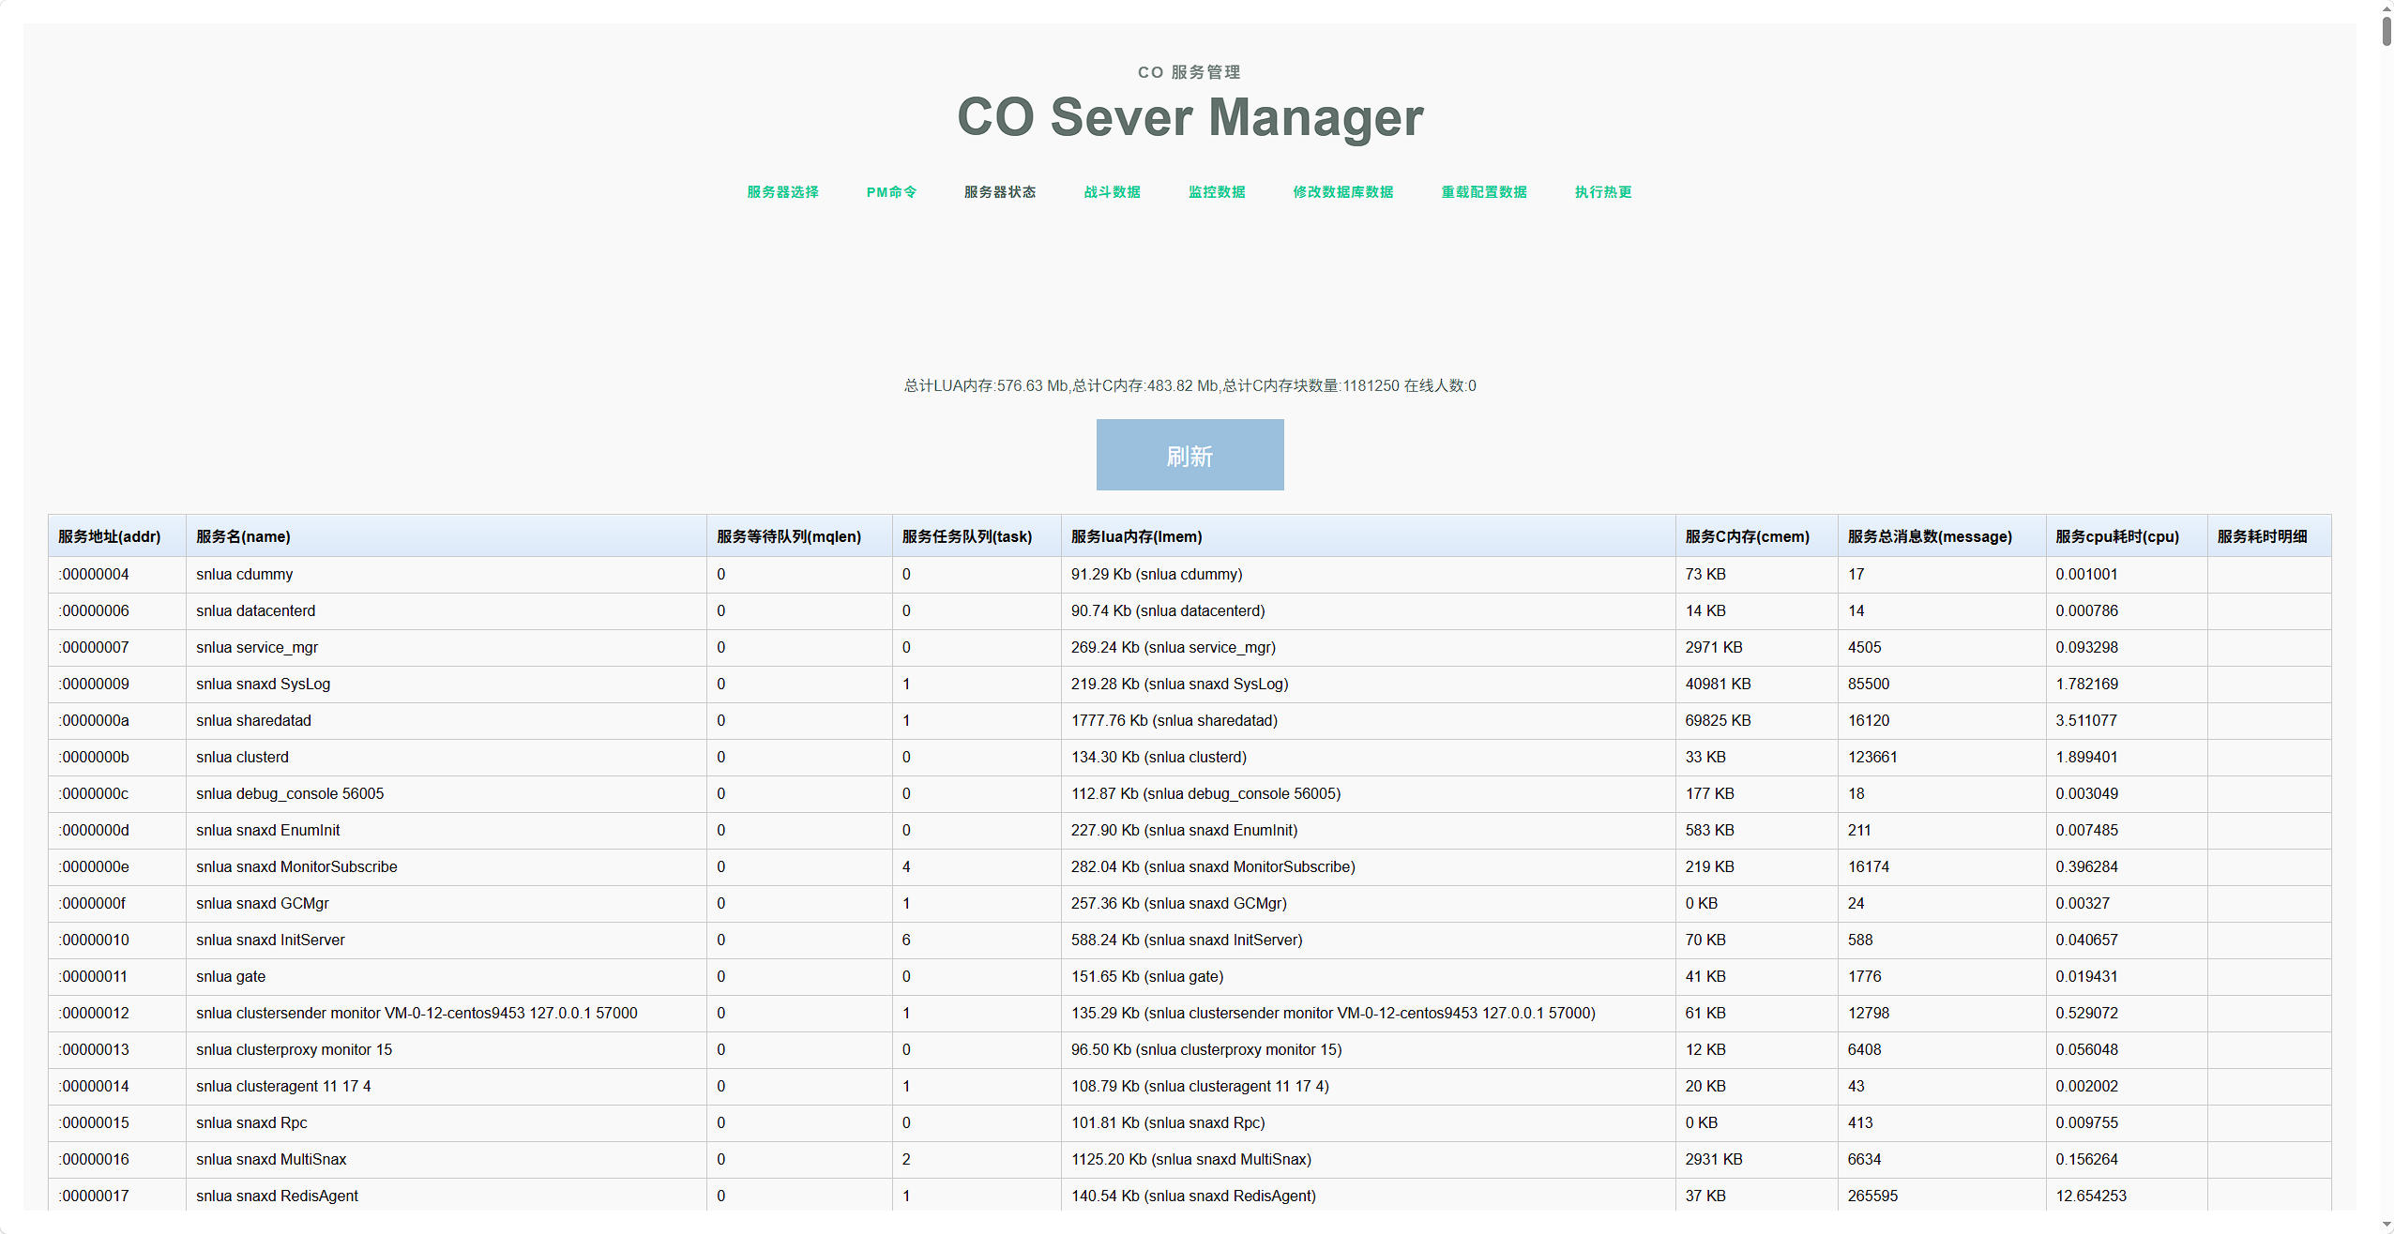Select name cell snlua snaxd GCMgr

point(446,904)
